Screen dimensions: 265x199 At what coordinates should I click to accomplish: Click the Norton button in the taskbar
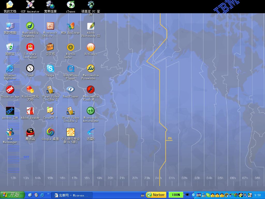(156, 195)
